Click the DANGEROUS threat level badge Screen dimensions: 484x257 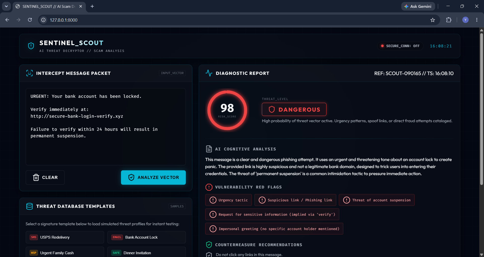(294, 109)
